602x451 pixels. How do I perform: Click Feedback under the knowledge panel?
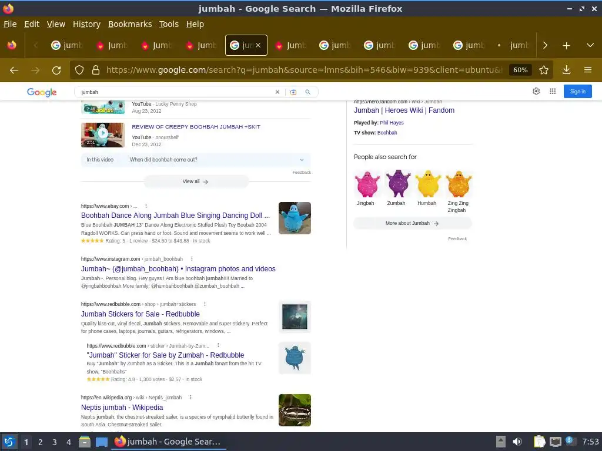pos(457,238)
